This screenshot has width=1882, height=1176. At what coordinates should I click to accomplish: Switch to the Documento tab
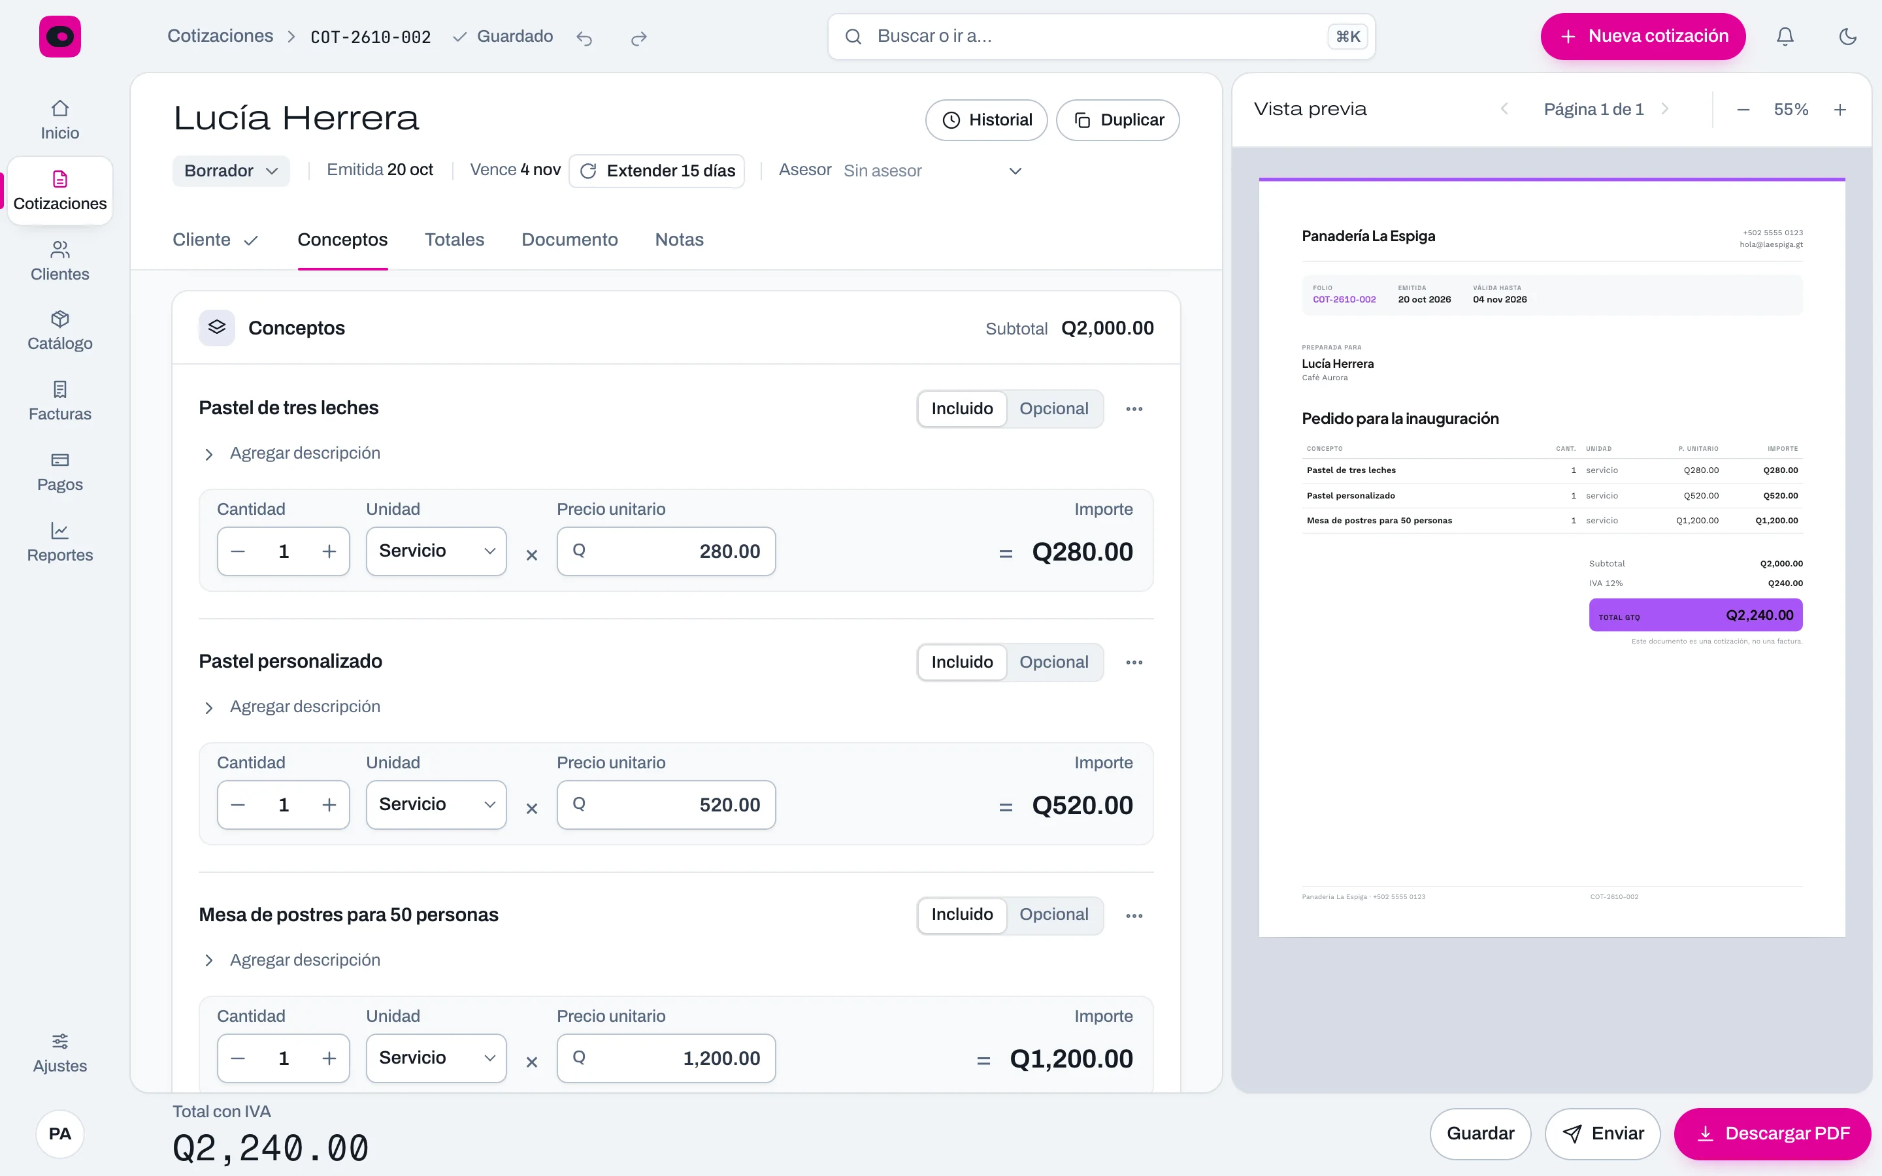coord(569,240)
